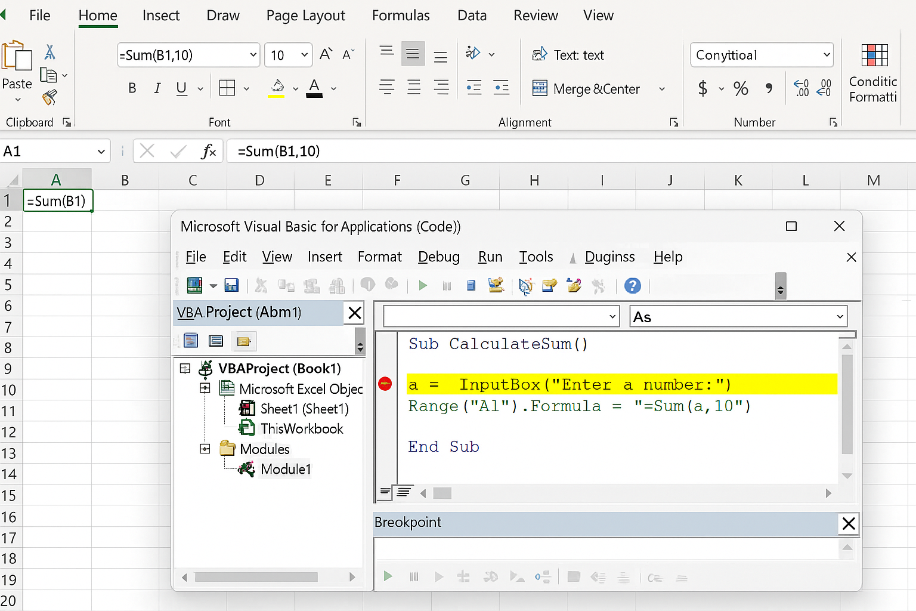This screenshot has width=916, height=611.
Task: Toggle the red breakpoint dot on InputBox line
Action: tap(385, 384)
